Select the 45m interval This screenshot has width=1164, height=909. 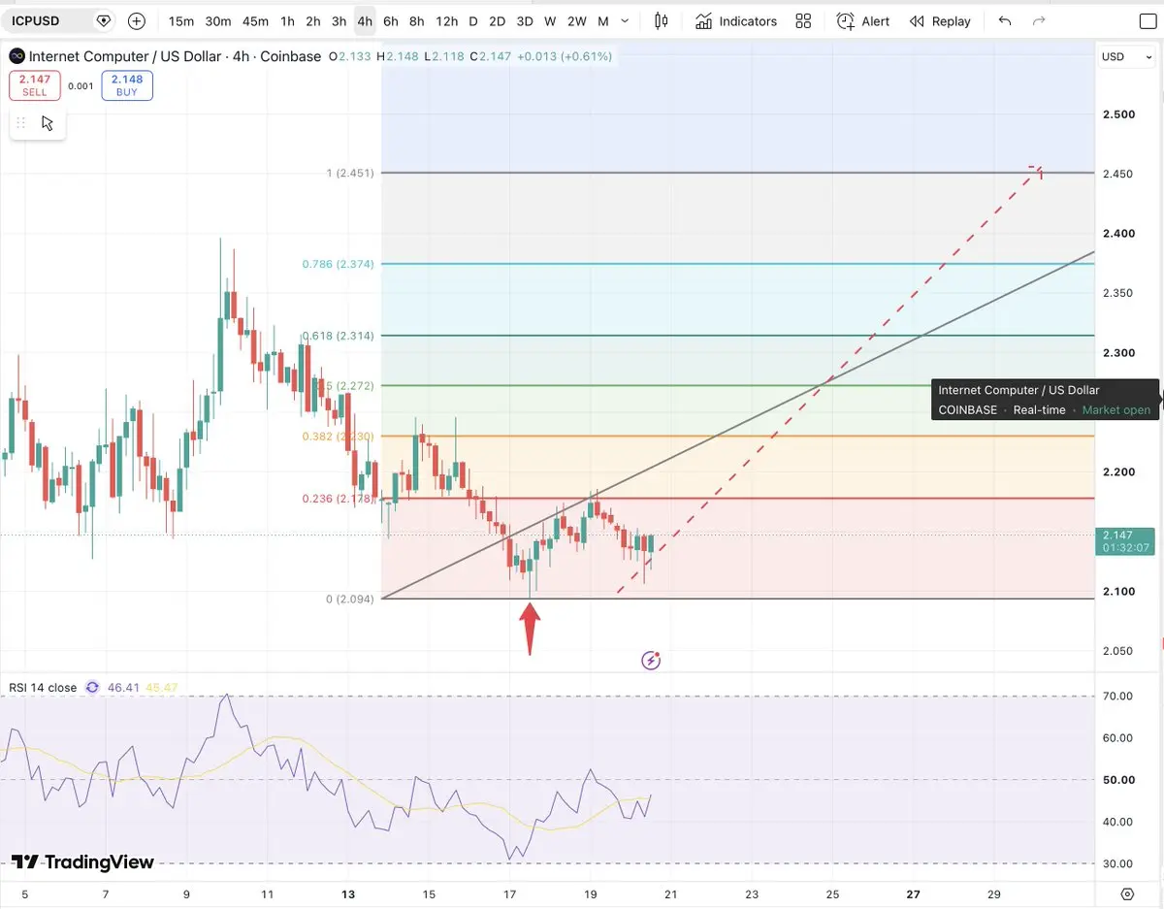[x=255, y=21]
